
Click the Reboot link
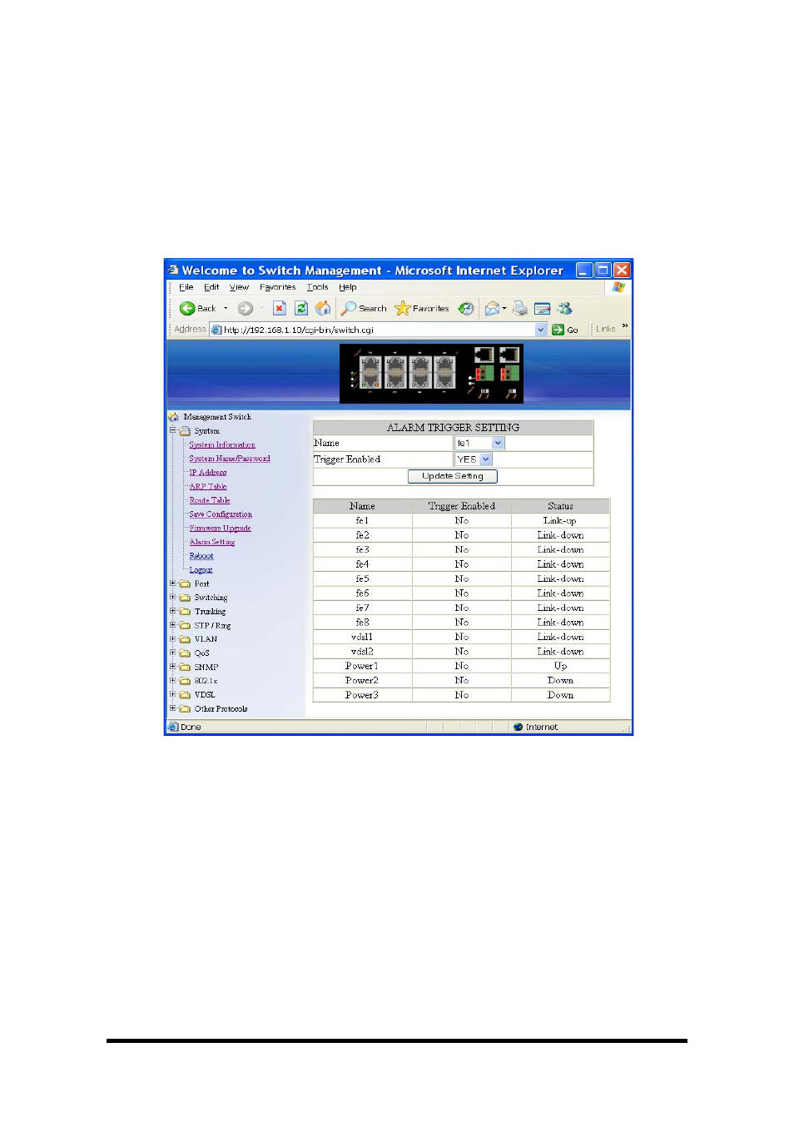201,556
